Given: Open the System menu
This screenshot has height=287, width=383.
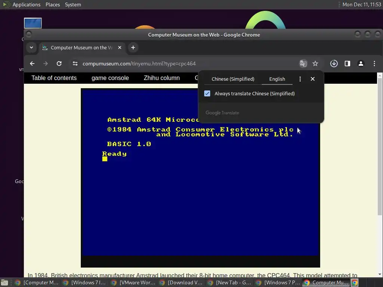Looking at the screenshot, I should [73, 4].
